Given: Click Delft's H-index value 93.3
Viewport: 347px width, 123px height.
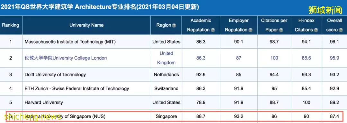Looking at the screenshot, I should click(x=306, y=75).
